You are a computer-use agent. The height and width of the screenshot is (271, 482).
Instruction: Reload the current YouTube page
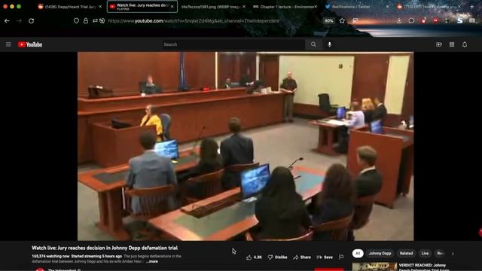pos(32,21)
